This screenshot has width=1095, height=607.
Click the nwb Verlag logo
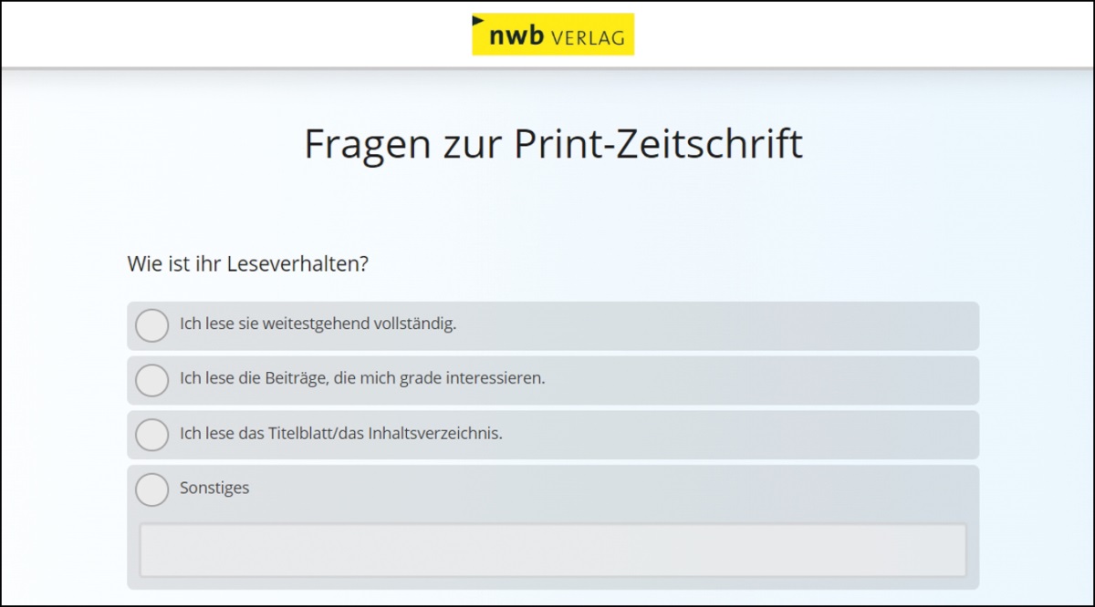pyautogui.click(x=552, y=35)
